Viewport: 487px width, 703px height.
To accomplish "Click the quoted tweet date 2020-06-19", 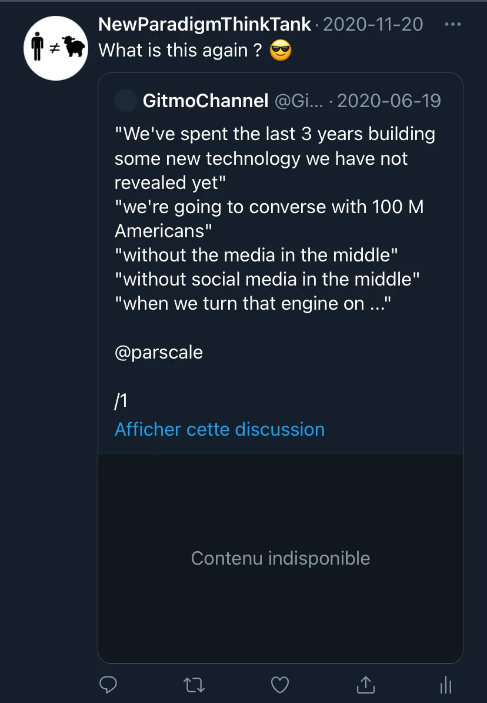I will pos(389,101).
